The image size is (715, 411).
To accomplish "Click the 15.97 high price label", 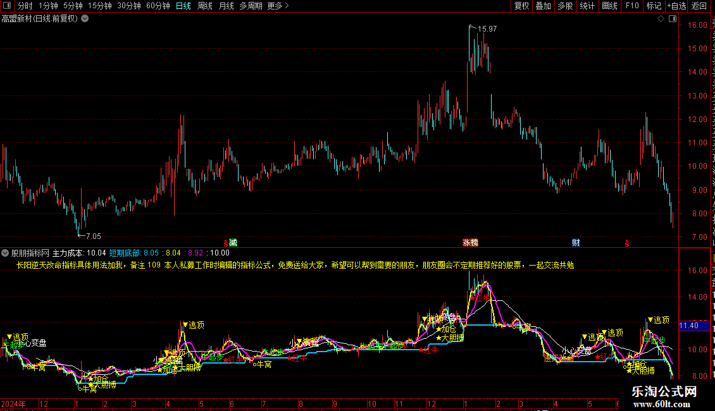I will pyautogui.click(x=487, y=28).
